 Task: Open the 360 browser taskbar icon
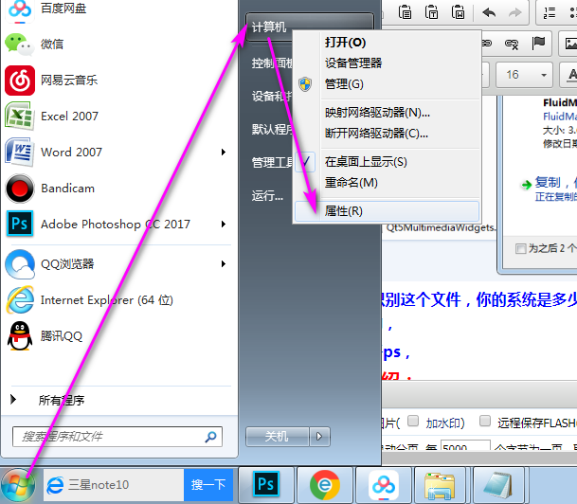tap(325, 484)
